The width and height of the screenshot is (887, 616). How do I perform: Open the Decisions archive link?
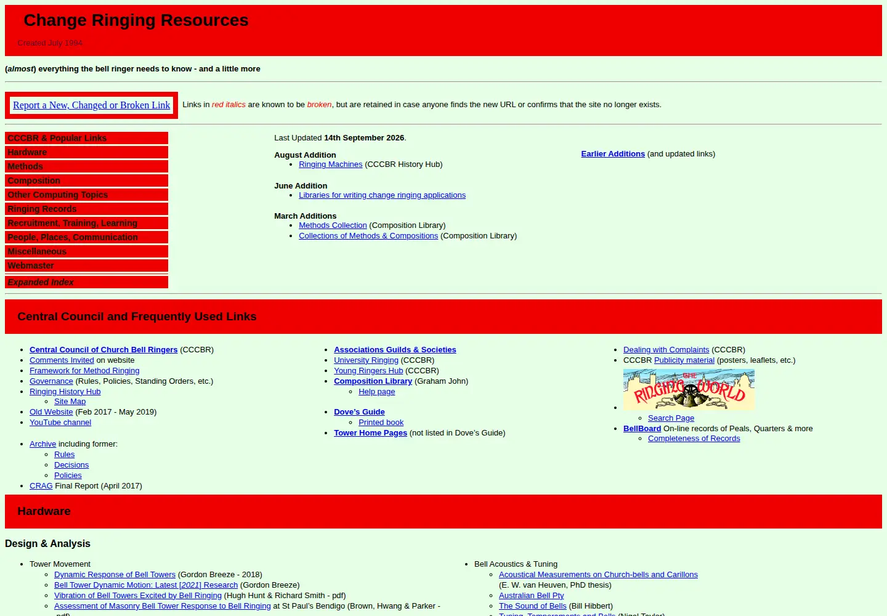click(x=71, y=465)
